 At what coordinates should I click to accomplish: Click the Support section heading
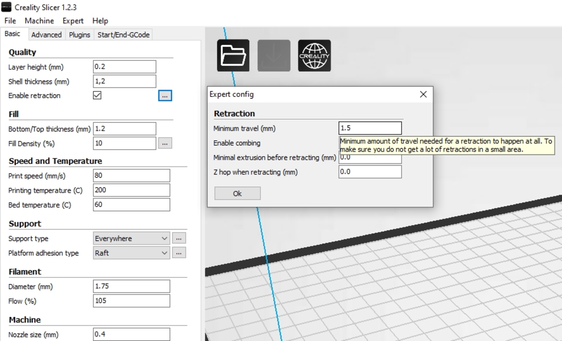[25, 224]
